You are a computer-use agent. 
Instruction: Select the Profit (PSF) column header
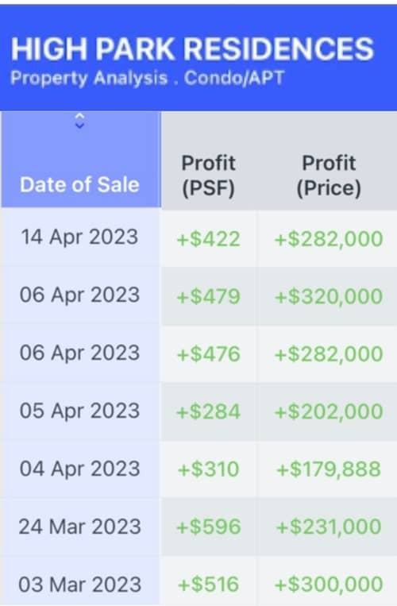pos(209,176)
